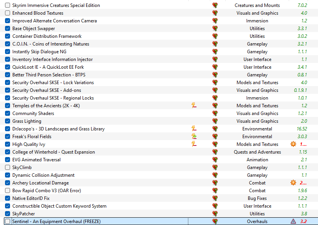Select the Base Object Swapper mod name
The height and width of the screenshot is (225, 318).
pos(34,29)
